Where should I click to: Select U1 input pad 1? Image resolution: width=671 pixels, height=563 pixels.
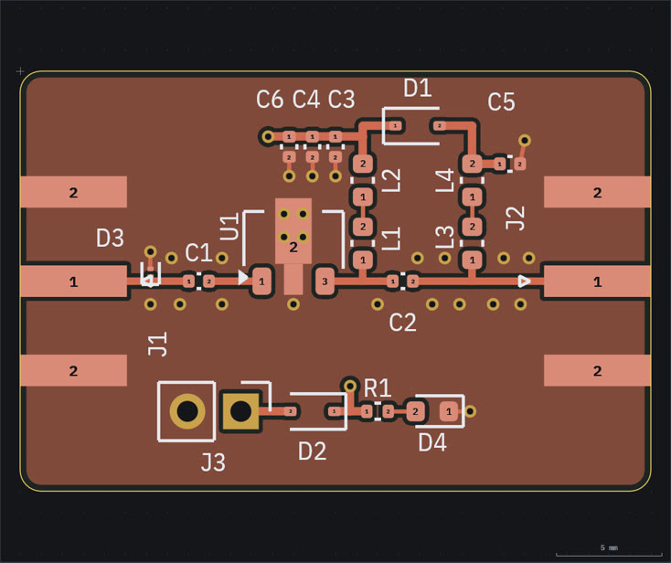point(261,281)
